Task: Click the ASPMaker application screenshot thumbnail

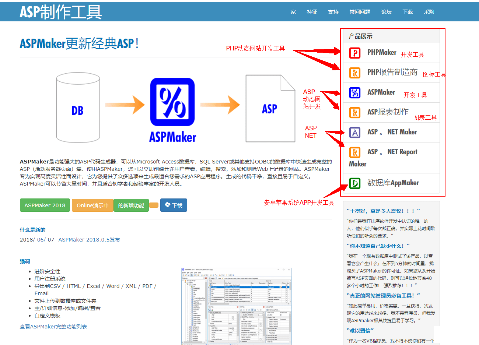Action: coord(237,306)
